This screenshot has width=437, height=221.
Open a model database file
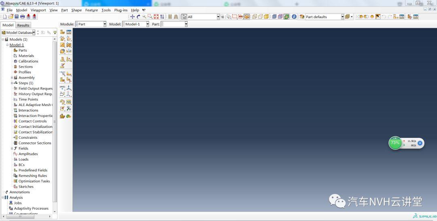11,17
